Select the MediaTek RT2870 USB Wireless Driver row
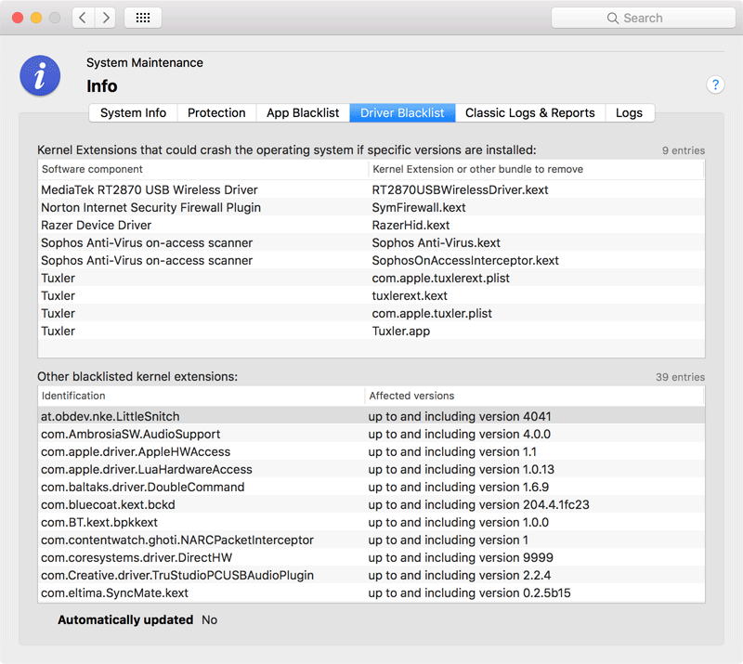Image resolution: width=743 pixels, height=664 pixels. (x=371, y=189)
